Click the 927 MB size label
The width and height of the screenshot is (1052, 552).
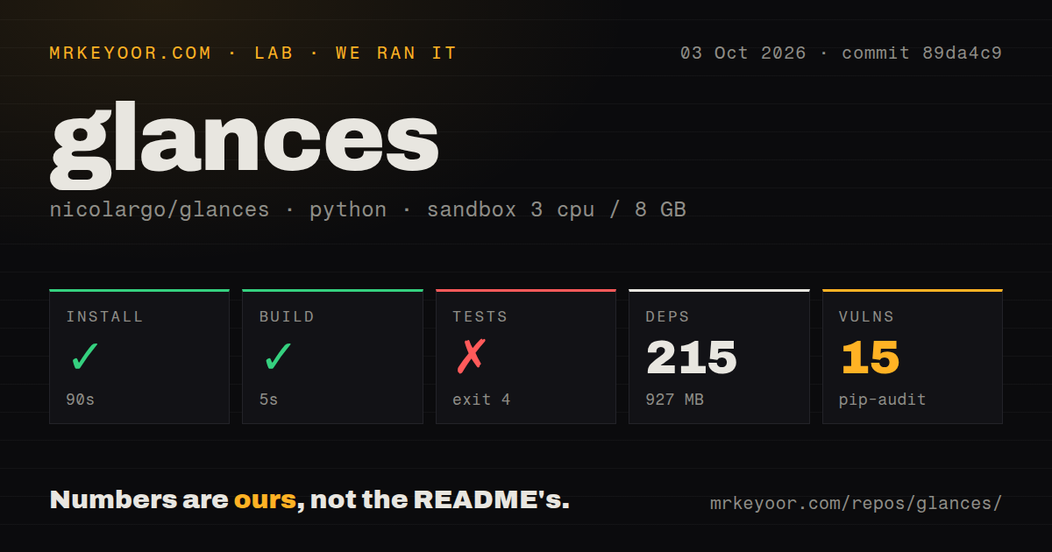[675, 400]
